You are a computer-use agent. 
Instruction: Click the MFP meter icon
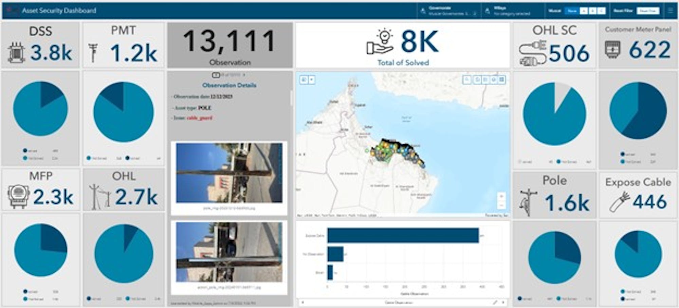18,196
